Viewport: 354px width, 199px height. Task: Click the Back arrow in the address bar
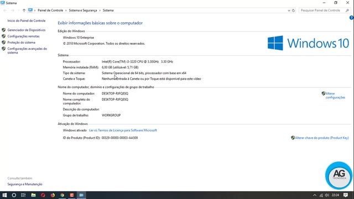[5, 11]
